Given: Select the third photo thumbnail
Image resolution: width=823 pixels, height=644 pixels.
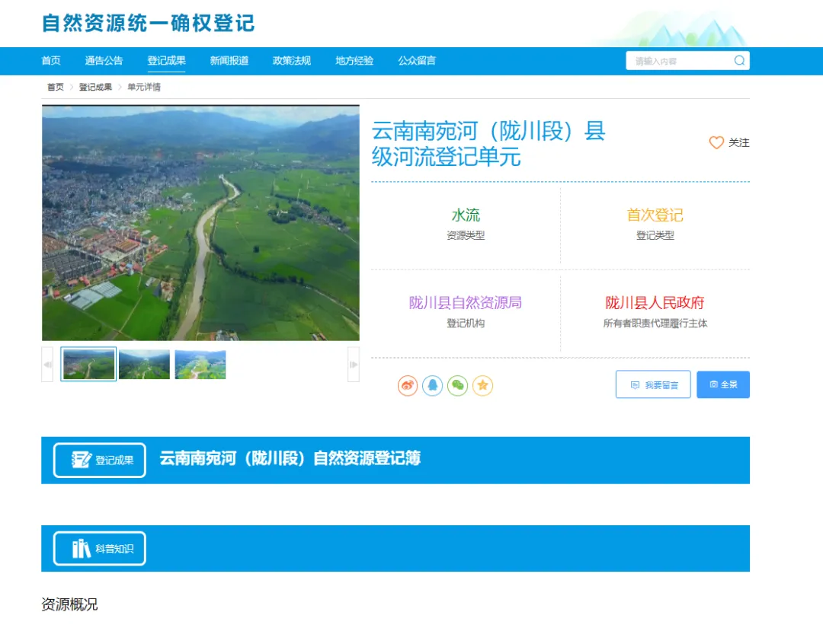Looking at the screenshot, I should pyautogui.click(x=200, y=364).
